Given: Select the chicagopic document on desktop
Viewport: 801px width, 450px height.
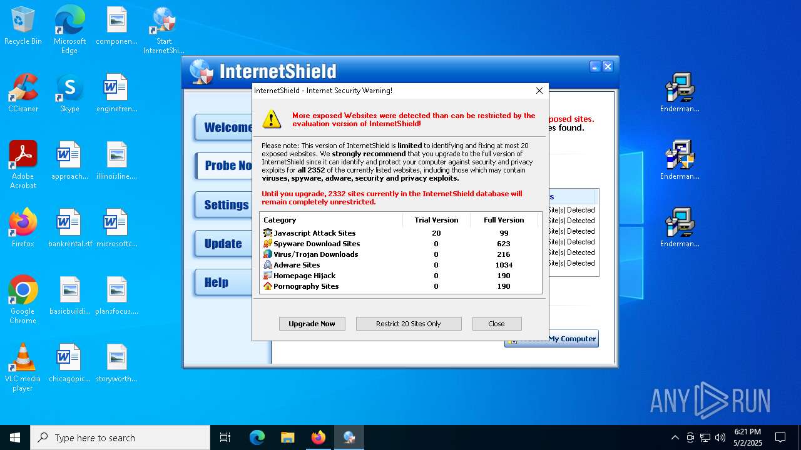Looking at the screenshot, I should tap(69, 364).
